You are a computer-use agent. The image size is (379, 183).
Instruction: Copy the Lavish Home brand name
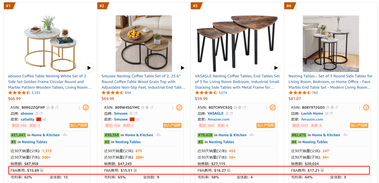pos(326,113)
